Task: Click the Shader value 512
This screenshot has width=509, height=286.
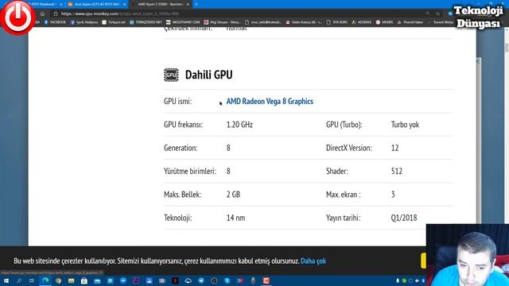Action: click(x=397, y=171)
